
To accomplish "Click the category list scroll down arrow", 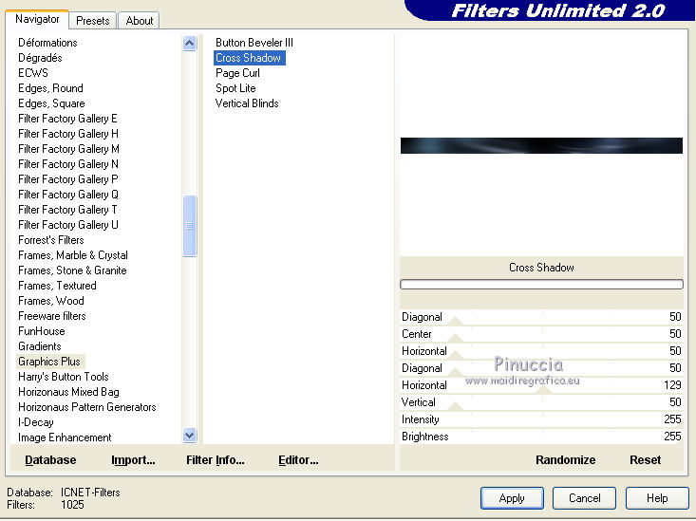I will click(190, 436).
